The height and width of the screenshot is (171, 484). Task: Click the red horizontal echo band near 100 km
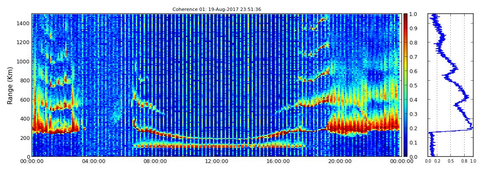tap(219, 146)
